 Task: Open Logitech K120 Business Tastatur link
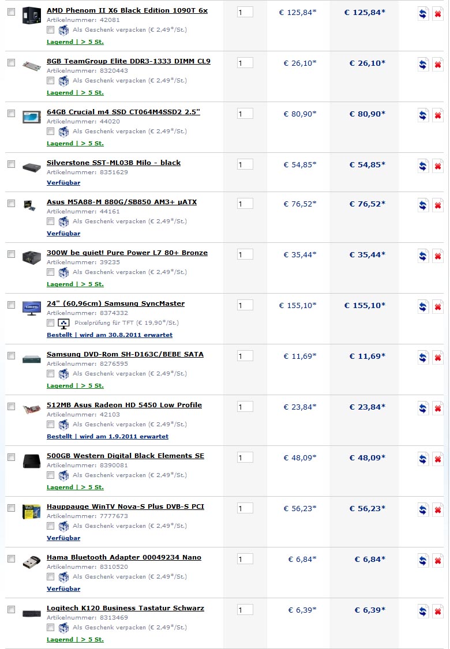click(125, 608)
